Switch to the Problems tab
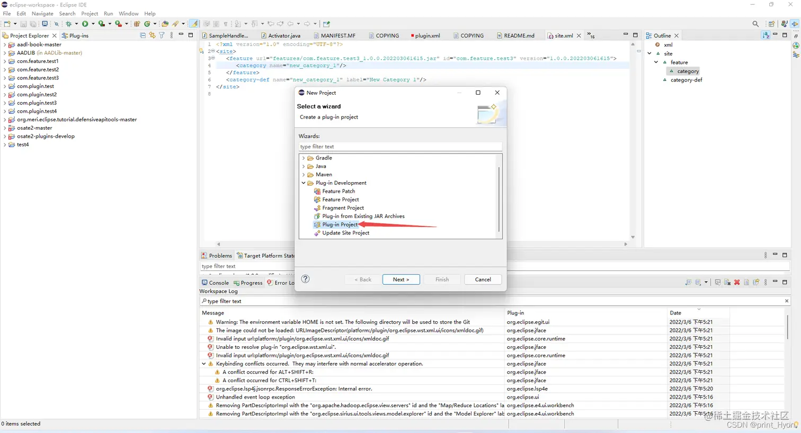This screenshot has height=433, width=801. click(x=217, y=256)
